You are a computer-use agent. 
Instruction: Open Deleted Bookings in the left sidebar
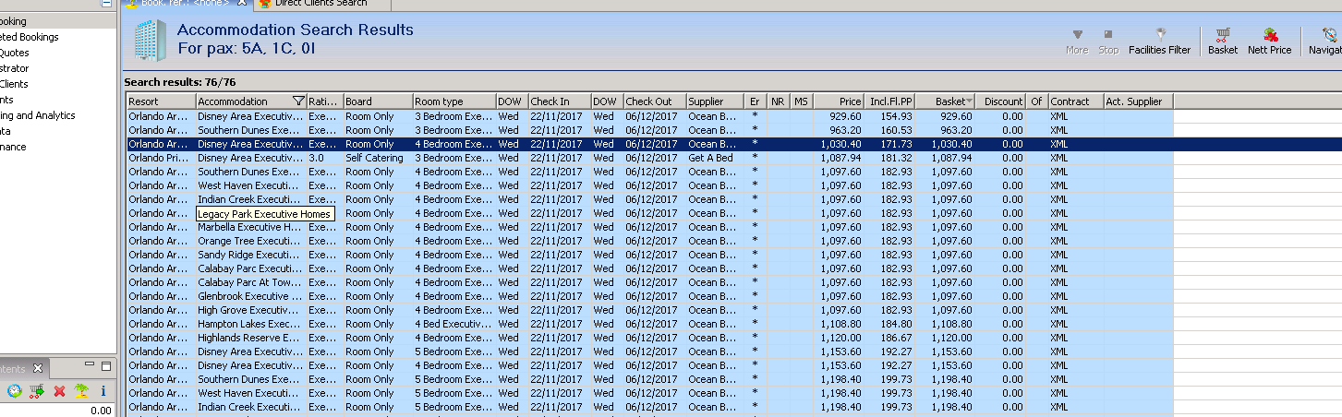tap(30, 37)
